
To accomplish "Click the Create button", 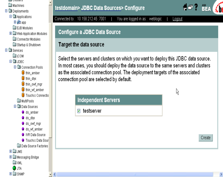I will (206, 138).
